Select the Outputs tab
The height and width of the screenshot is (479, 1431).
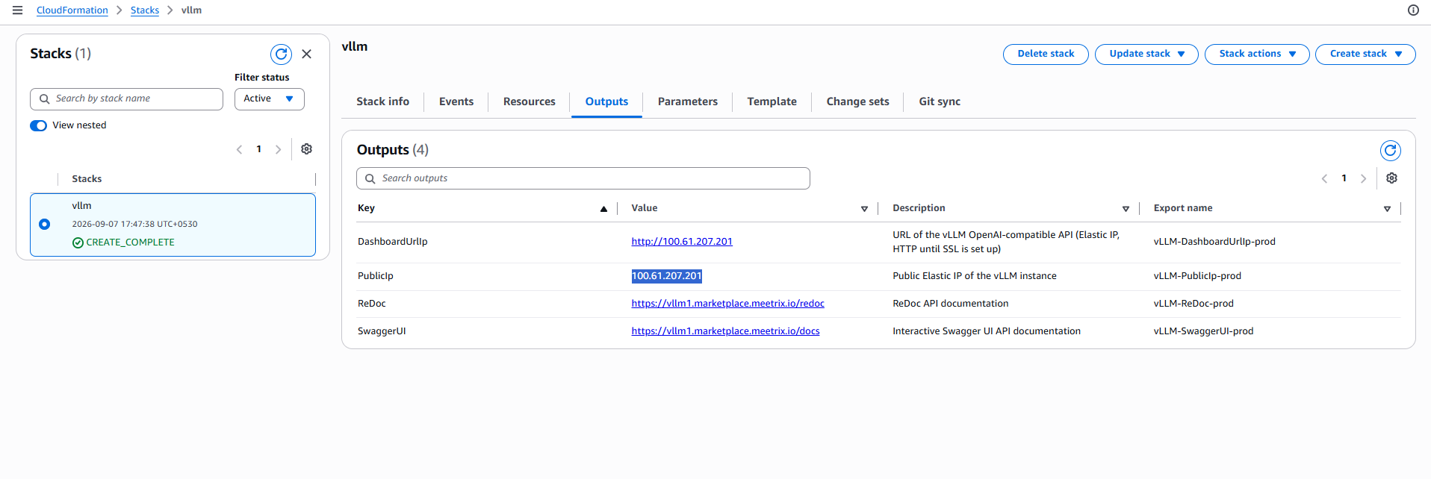click(606, 101)
